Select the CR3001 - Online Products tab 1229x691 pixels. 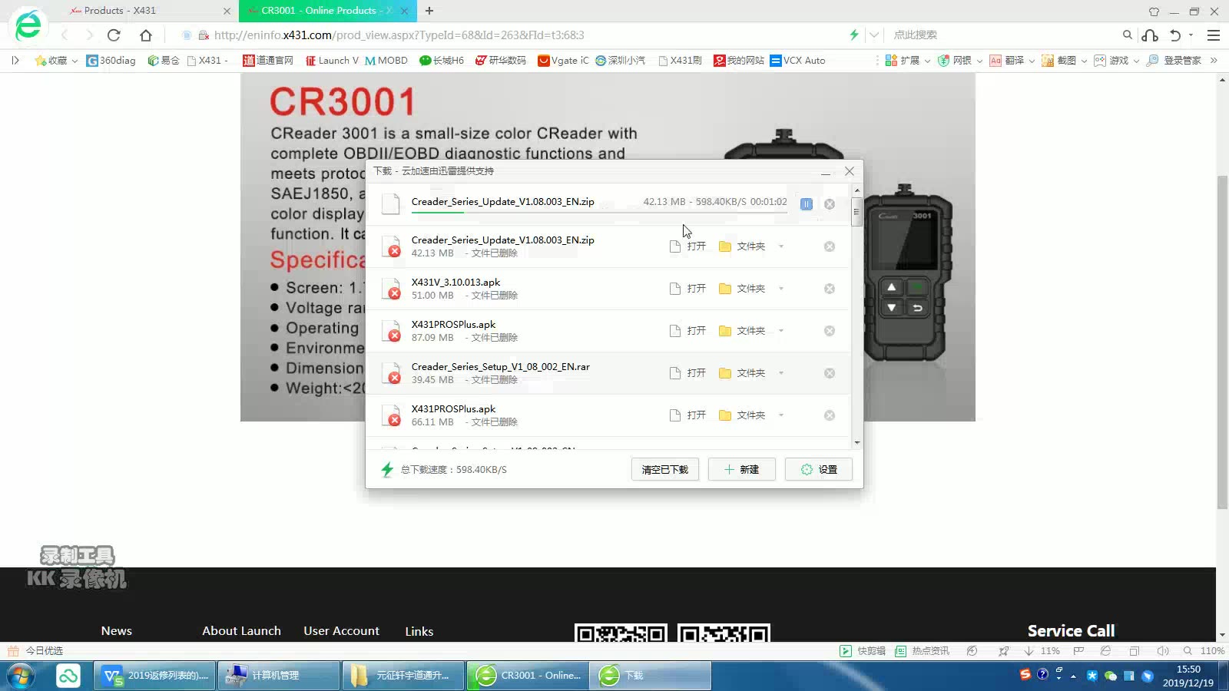[x=326, y=11]
